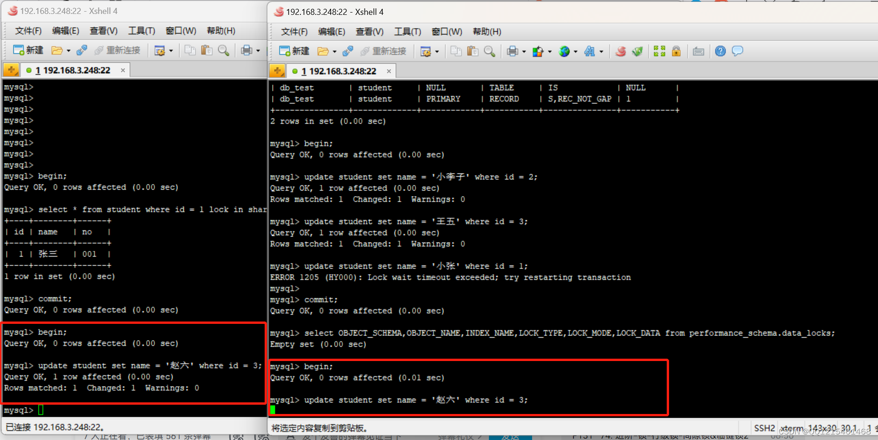This screenshot has height=440, width=878.
Task: Click the keyboard icon in right window toolbar
Action: [698, 51]
